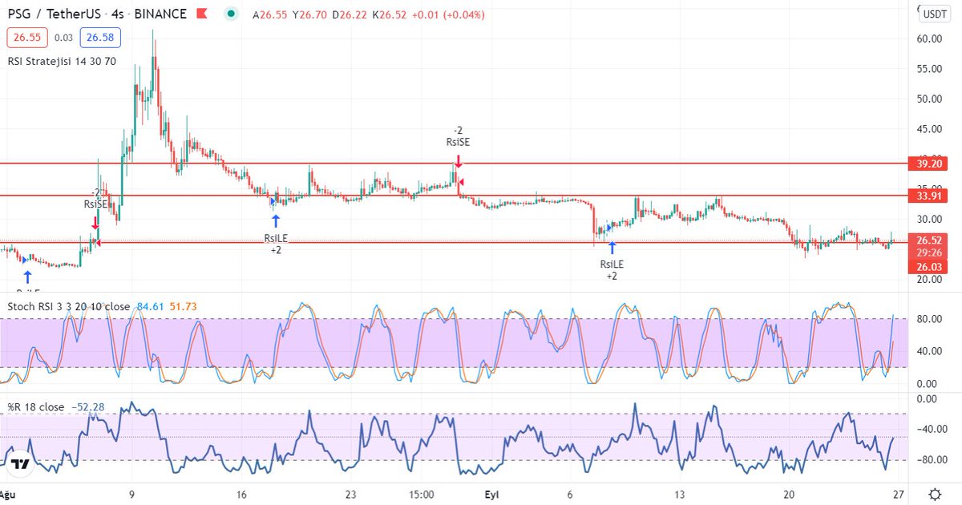
Task: Open chart settings gear icon
Action: (x=935, y=494)
